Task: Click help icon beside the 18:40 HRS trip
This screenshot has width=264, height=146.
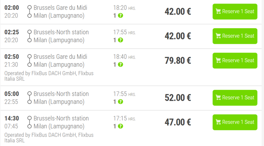Action: [x=120, y=64]
